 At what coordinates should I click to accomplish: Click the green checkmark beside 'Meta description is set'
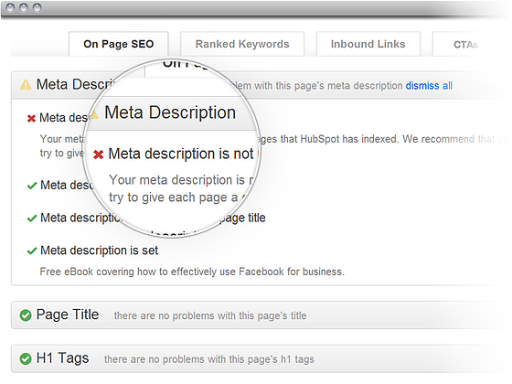coord(32,251)
